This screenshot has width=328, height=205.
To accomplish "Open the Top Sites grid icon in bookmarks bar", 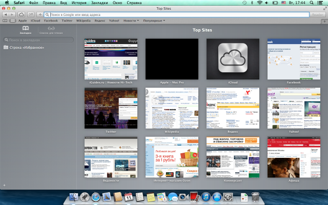I will (x=13, y=20).
